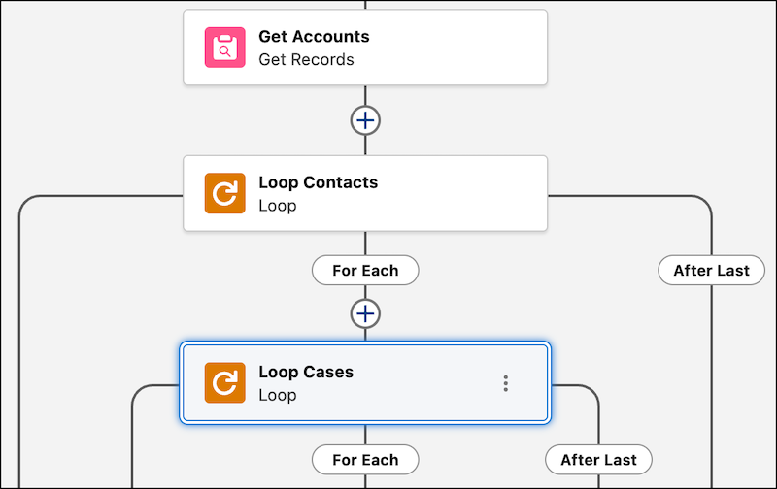Click the Loop Cases orange loop icon
Viewport: 777px width, 489px height.
(224, 382)
